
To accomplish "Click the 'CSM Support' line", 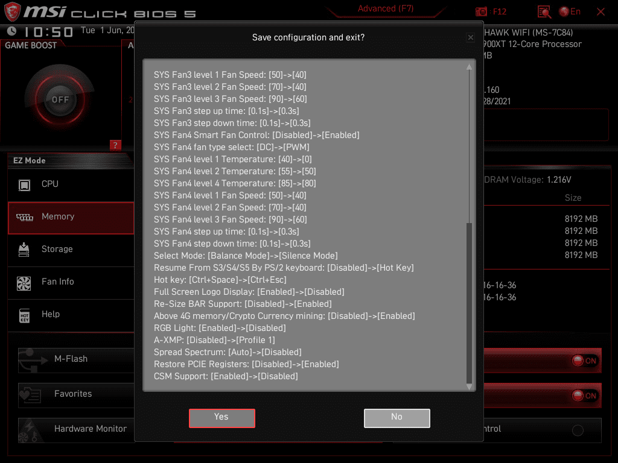I will pyautogui.click(x=226, y=376).
